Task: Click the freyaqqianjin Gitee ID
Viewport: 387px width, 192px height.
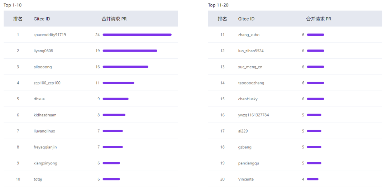Action: pyautogui.click(x=45, y=147)
